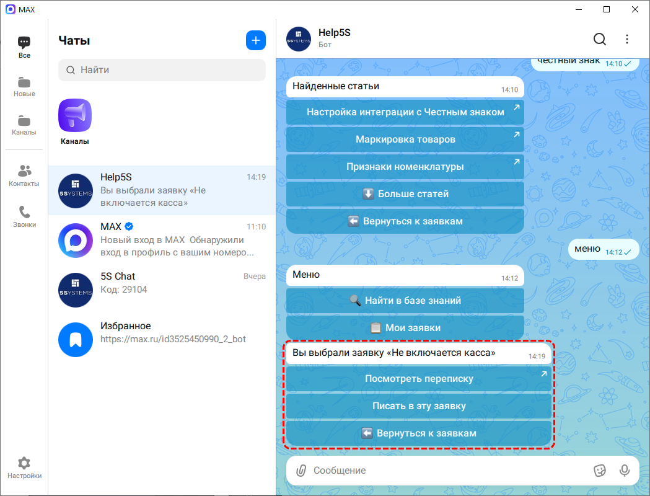Click the Вчера date on 5S Chat
The image size is (650, 496).
255,277
